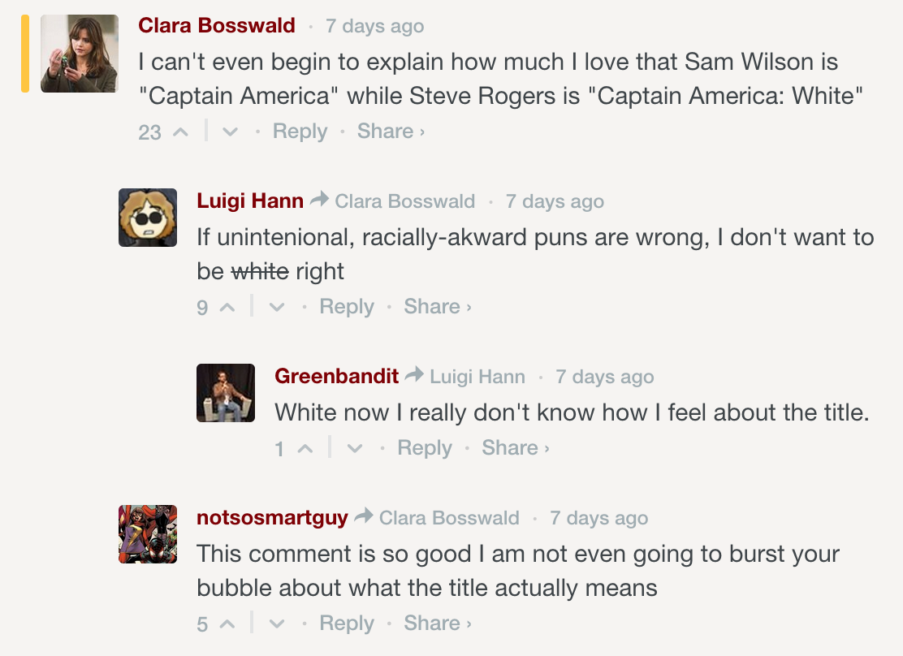
Task: Reply to Clara Bosswald's comment
Action: tap(300, 132)
